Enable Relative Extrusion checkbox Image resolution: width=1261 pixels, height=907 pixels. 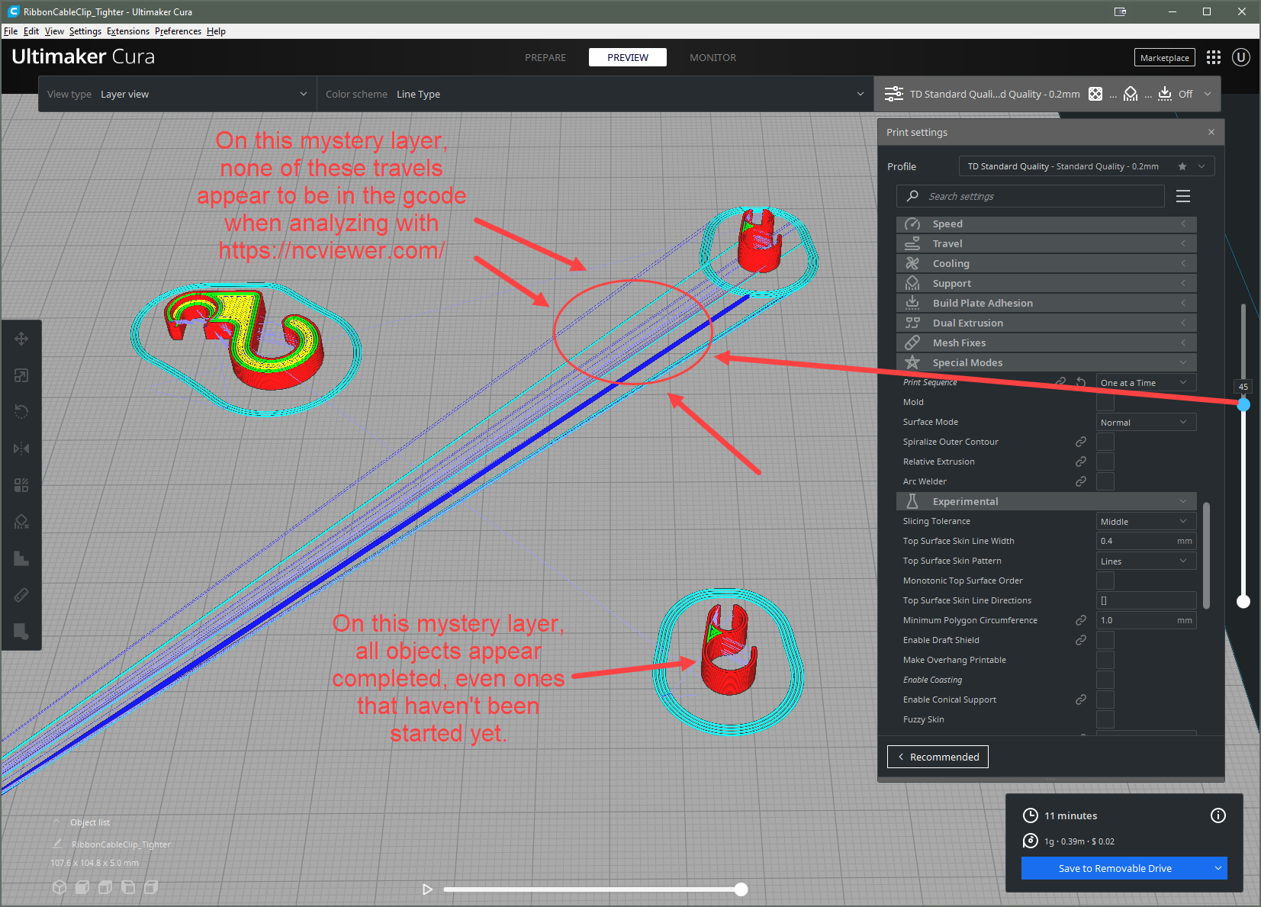point(1105,462)
